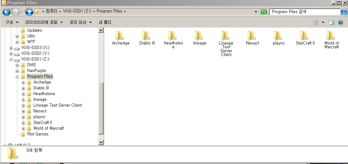The height and width of the screenshot is (164, 348).
Task: Click the tree scrollbar up arrow
Action: [101, 30]
